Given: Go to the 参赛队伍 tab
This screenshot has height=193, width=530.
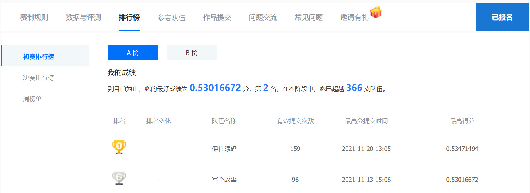Looking at the screenshot, I should pos(171,18).
